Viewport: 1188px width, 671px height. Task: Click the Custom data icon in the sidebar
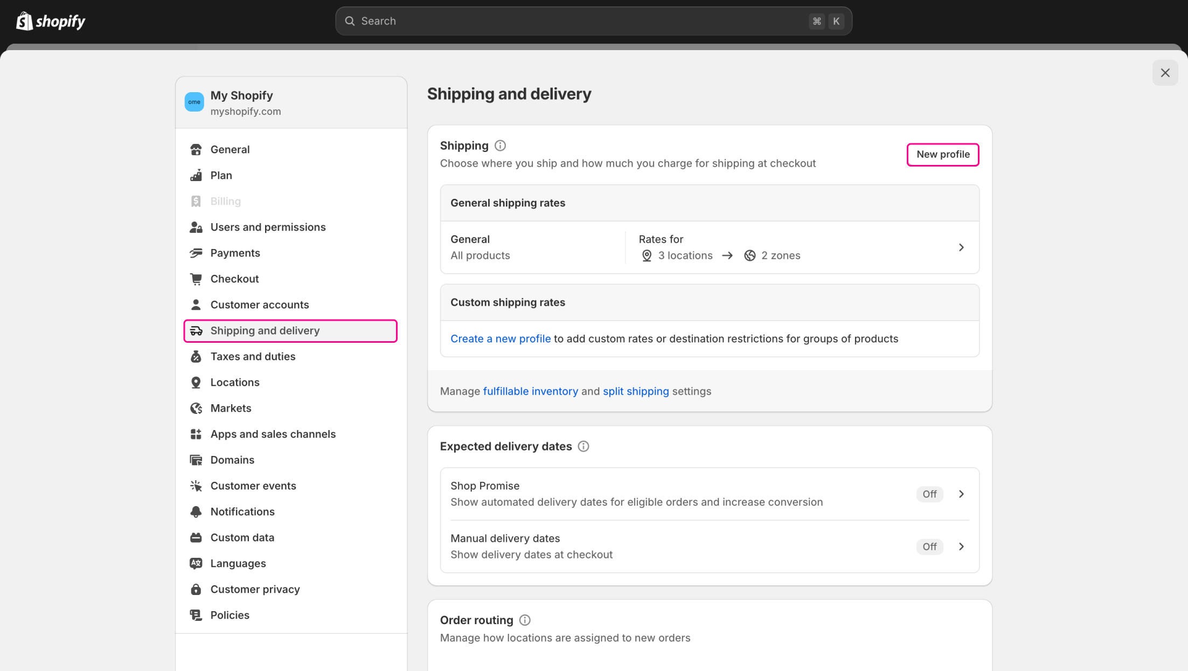coord(196,537)
